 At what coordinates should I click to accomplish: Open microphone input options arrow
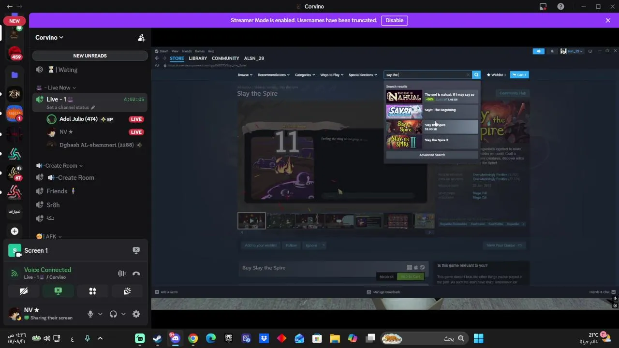[100, 314]
